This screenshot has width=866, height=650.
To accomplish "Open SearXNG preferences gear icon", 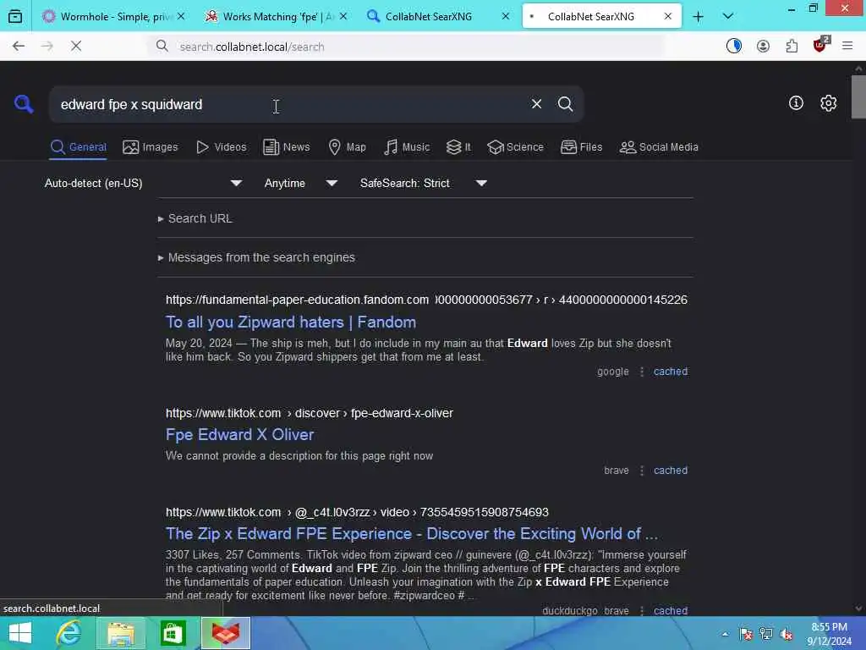I will point(829,102).
